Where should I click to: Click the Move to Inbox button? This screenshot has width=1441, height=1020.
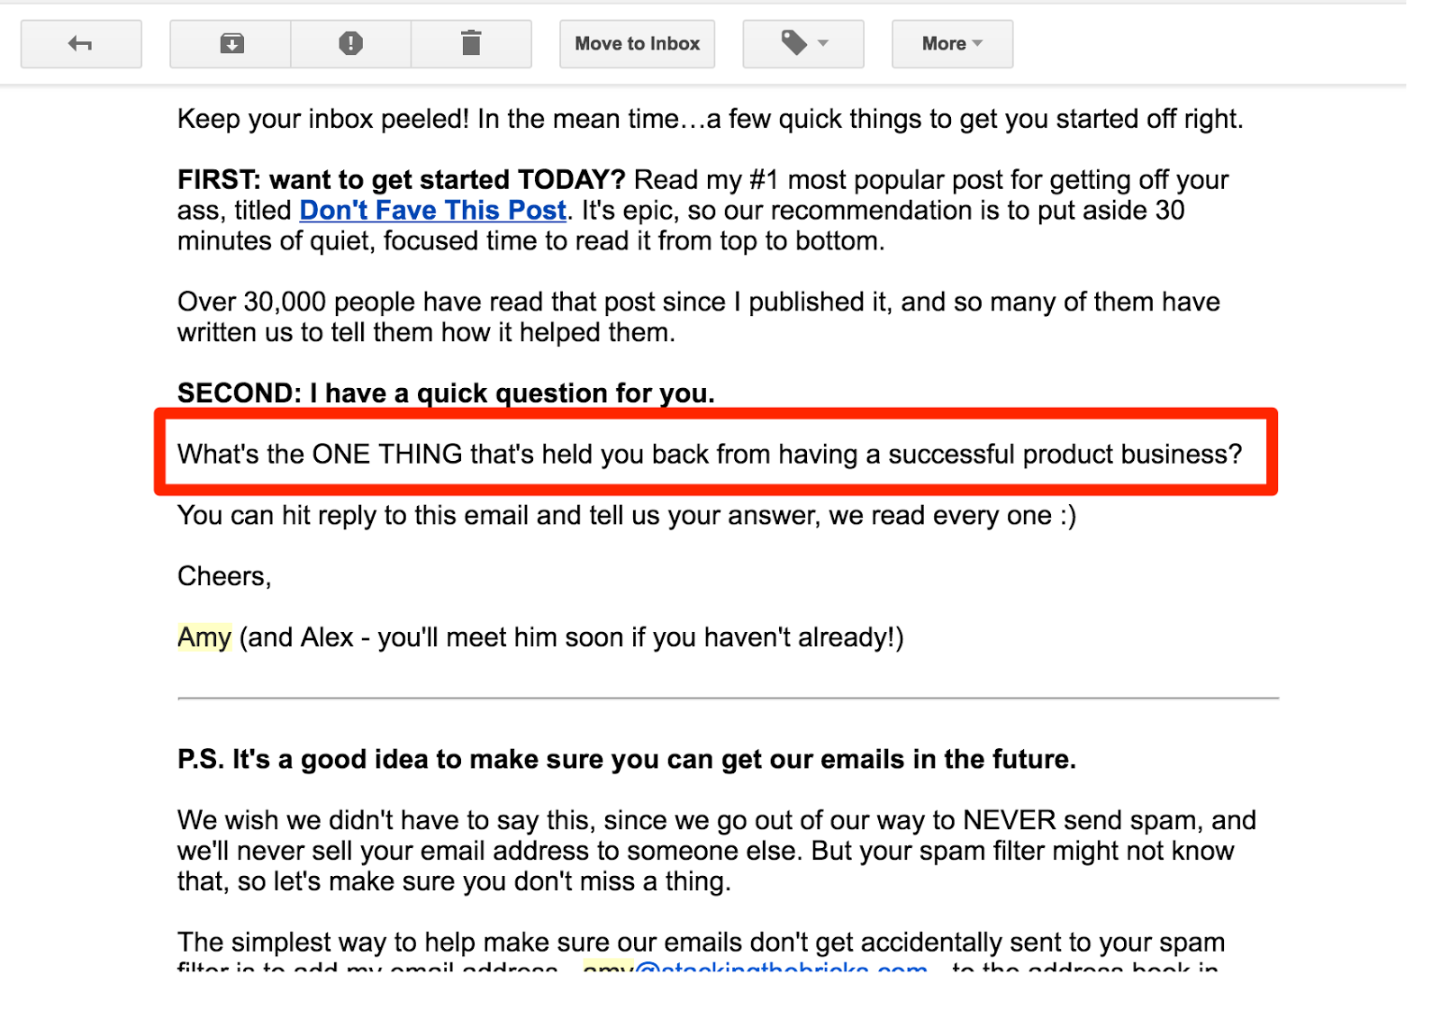637,44
